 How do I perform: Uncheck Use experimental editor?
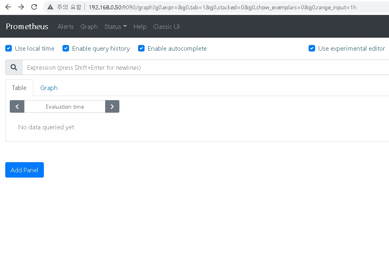(312, 48)
